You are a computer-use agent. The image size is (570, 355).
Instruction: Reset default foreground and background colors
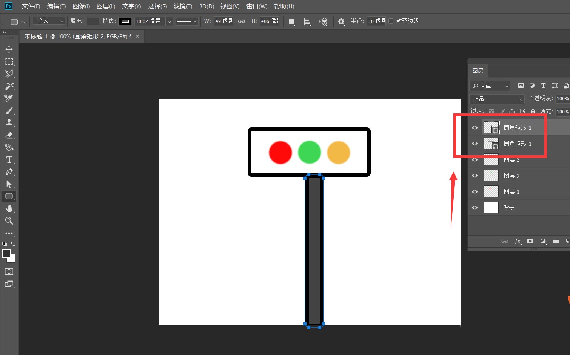point(5,244)
